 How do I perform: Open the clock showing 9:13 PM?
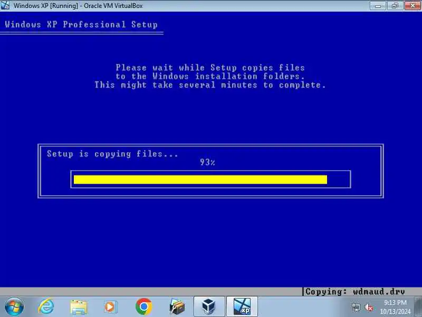pos(395,302)
